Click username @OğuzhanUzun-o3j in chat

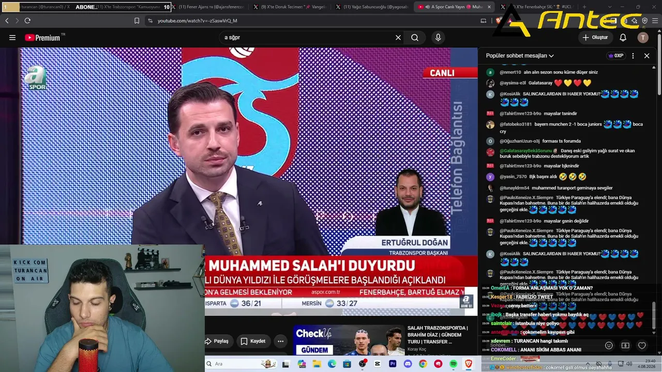coord(519,141)
